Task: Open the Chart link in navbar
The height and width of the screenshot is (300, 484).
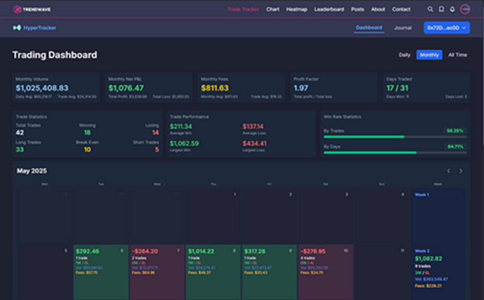Action: [273, 9]
